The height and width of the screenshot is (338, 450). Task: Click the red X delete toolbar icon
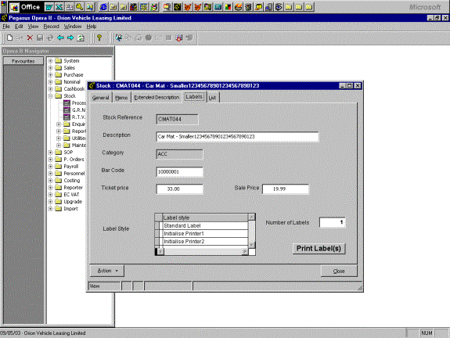click(x=30, y=38)
